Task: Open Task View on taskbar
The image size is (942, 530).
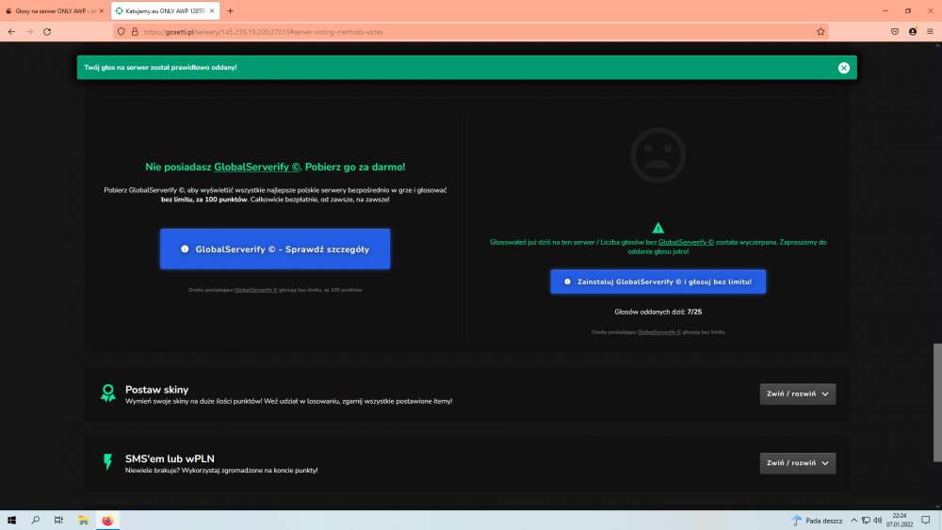Action: (x=58, y=521)
